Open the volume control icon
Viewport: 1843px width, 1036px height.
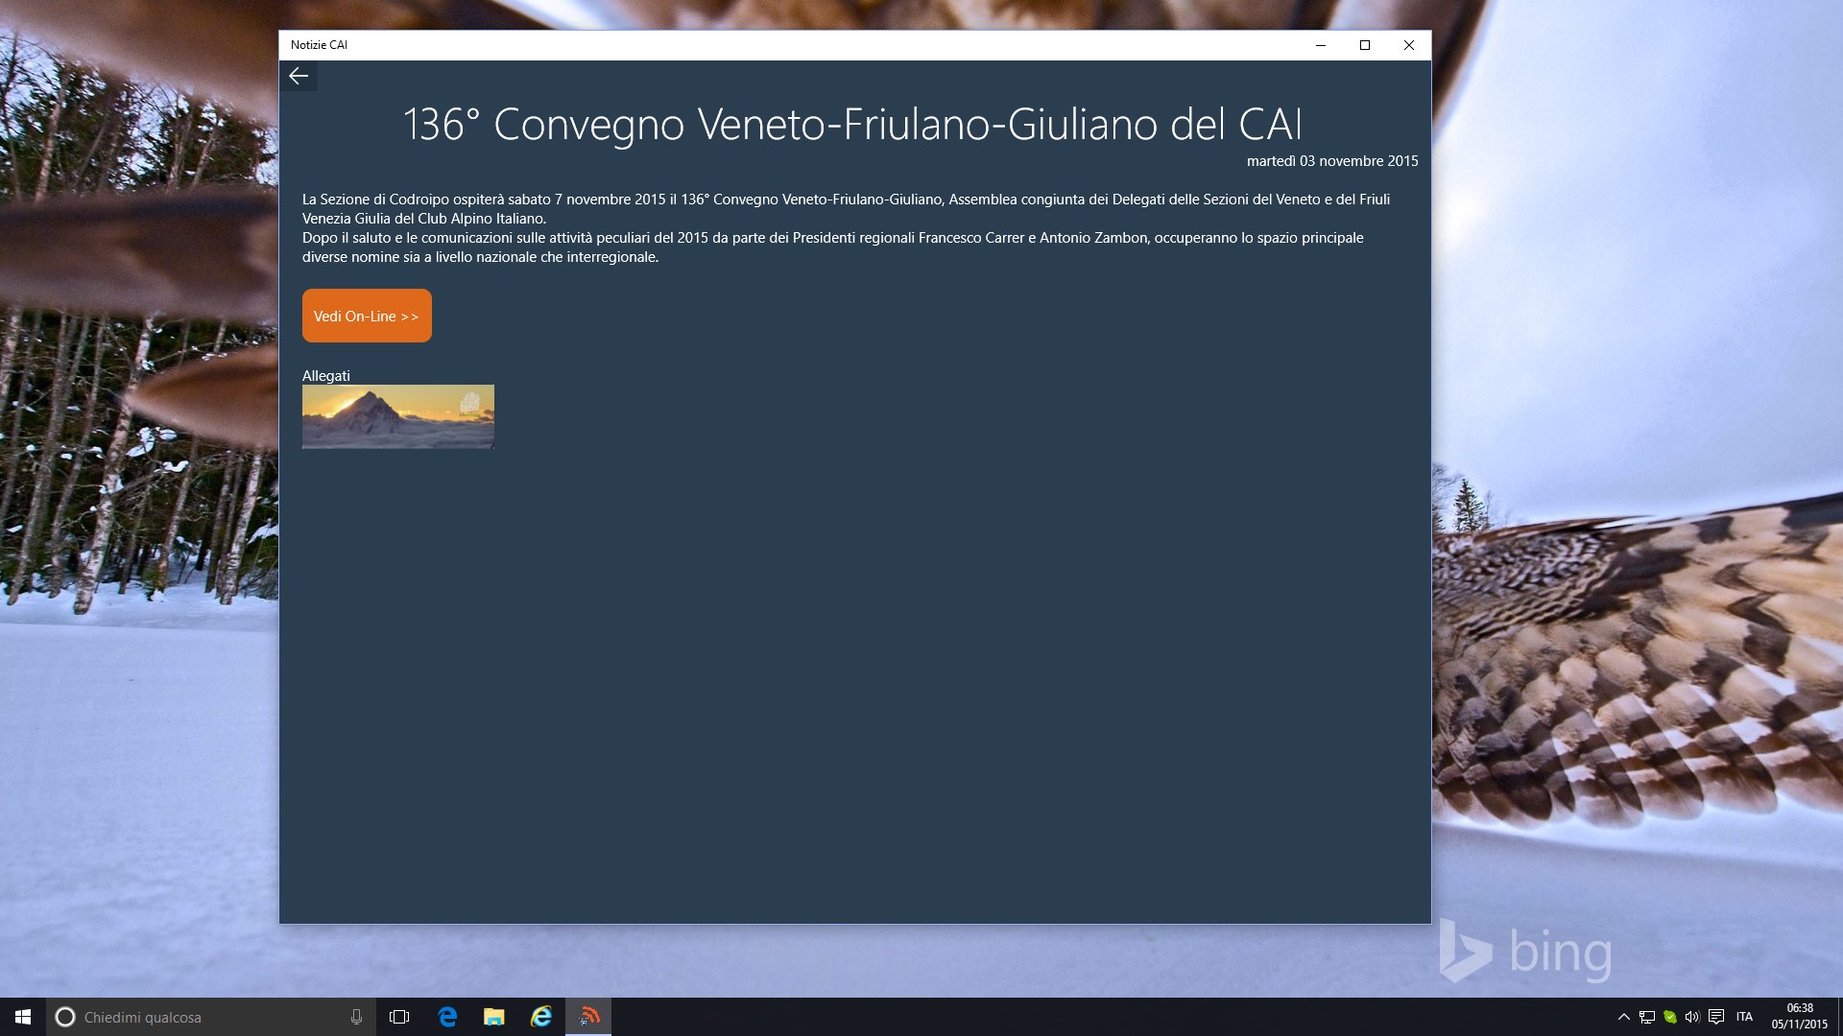(1692, 1017)
